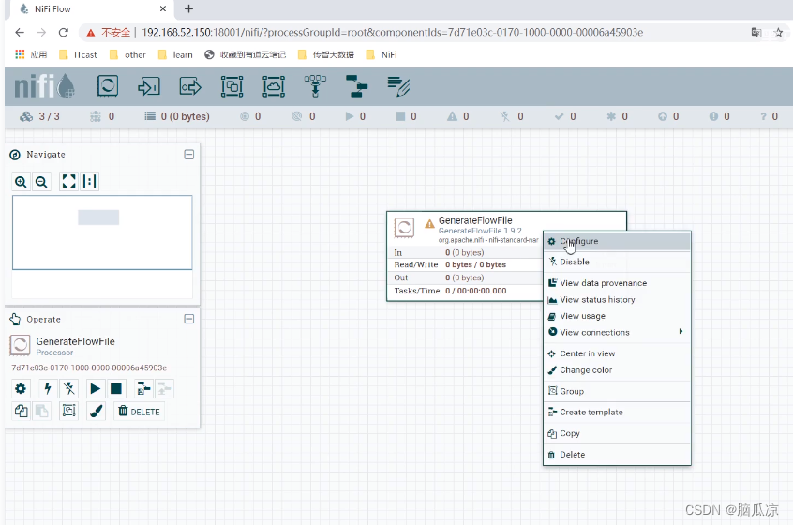The image size is (793, 525).
Task: Click the browser forward arrow
Action: (41, 33)
